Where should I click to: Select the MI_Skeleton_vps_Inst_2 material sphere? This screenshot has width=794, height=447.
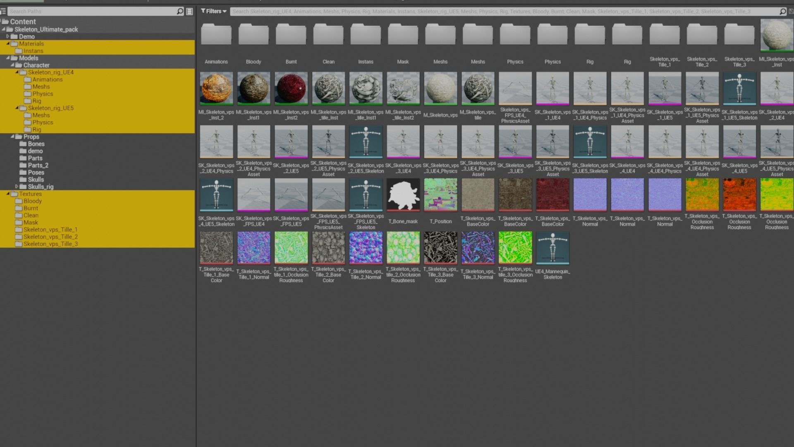(216, 88)
